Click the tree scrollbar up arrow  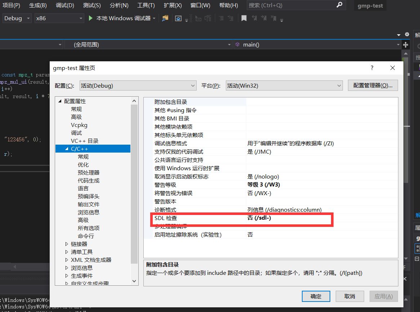tap(134, 101)
